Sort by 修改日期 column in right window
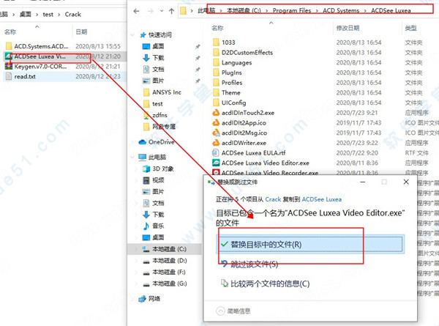The image size is (439, 326). coord(348,28)
